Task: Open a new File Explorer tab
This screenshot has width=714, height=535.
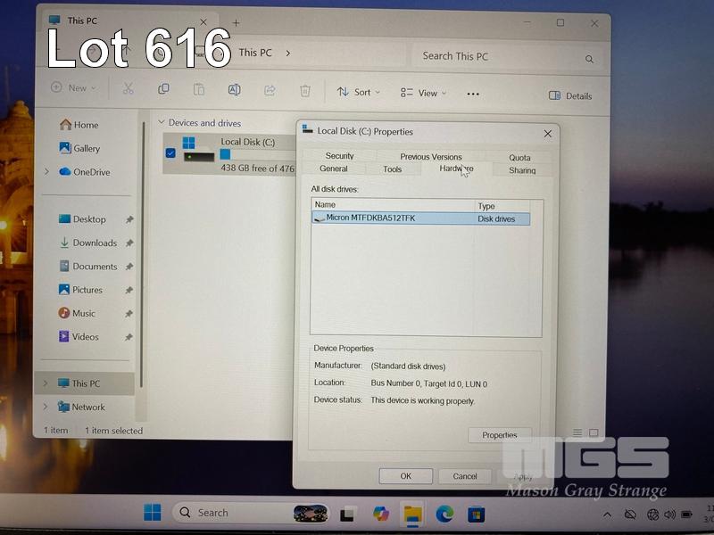Action: pos(236,23)
